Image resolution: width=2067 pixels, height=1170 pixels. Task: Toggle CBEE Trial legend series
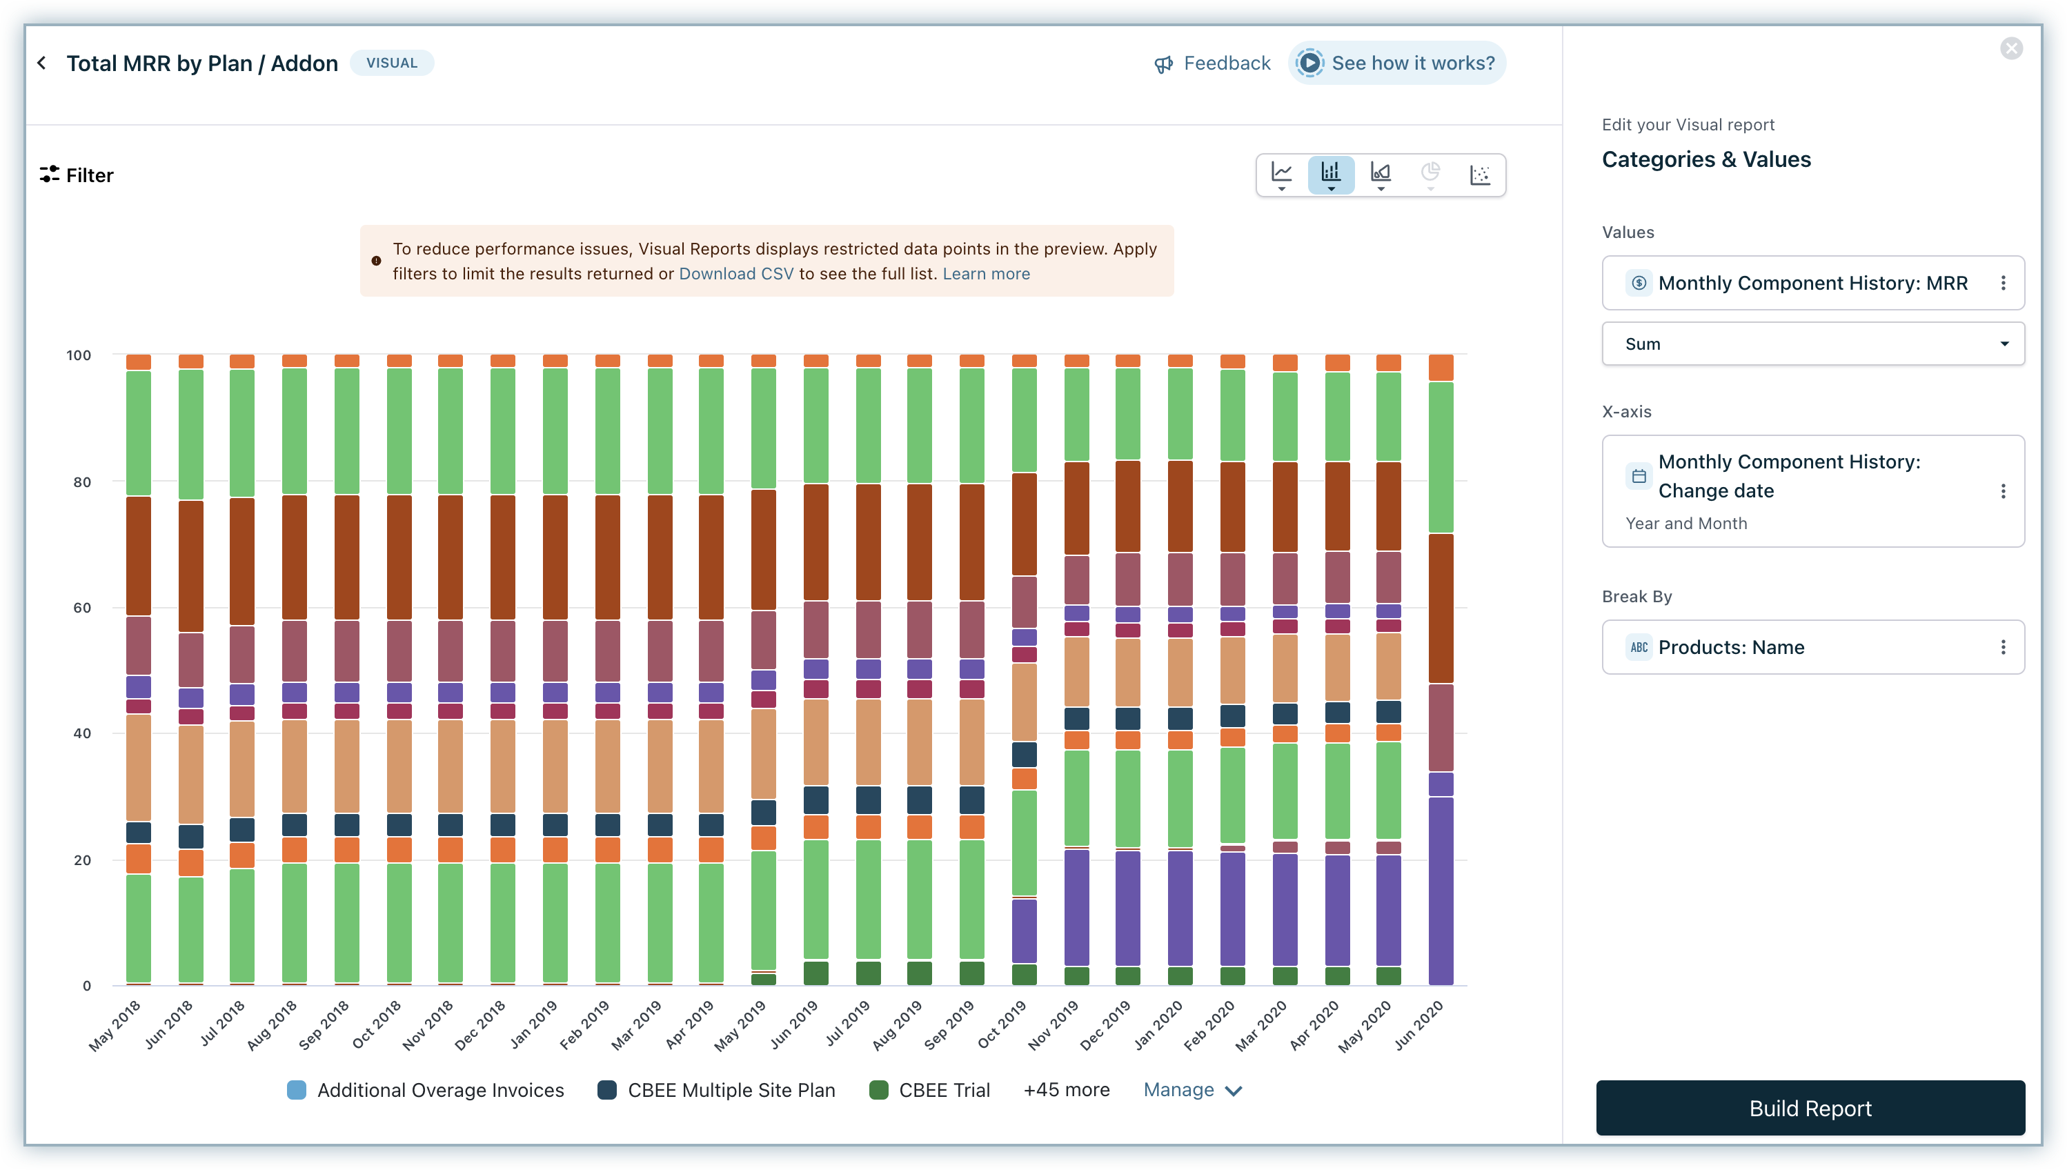pos(930,1090)
